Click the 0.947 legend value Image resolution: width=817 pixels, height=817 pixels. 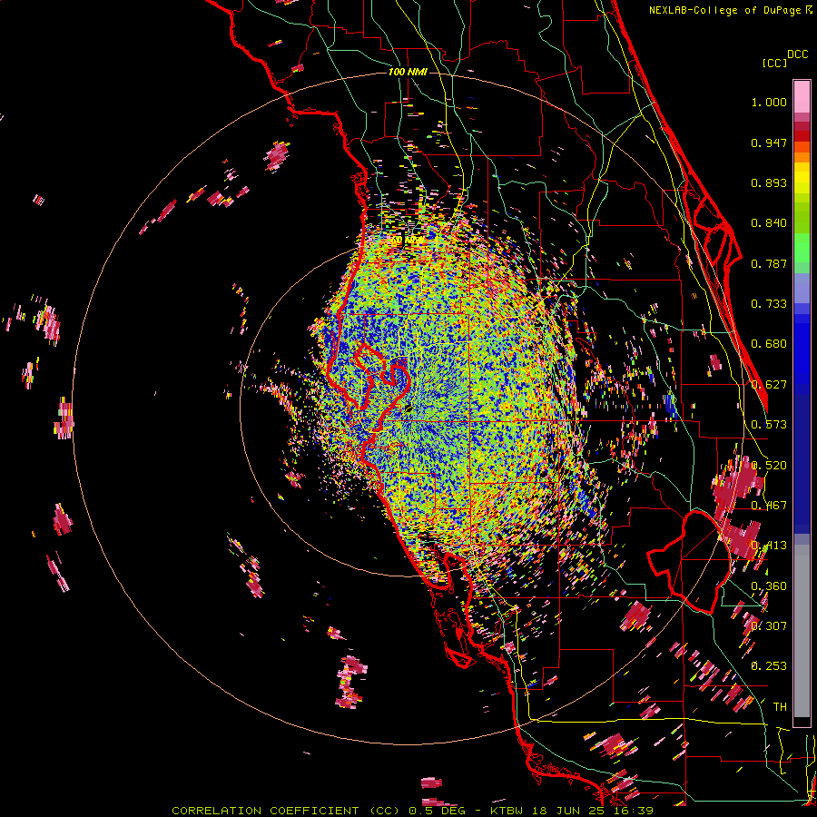[769, 143]
